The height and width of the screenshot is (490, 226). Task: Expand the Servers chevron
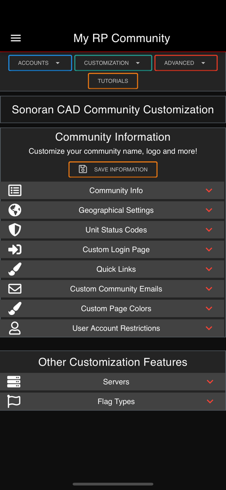[210, 381]
